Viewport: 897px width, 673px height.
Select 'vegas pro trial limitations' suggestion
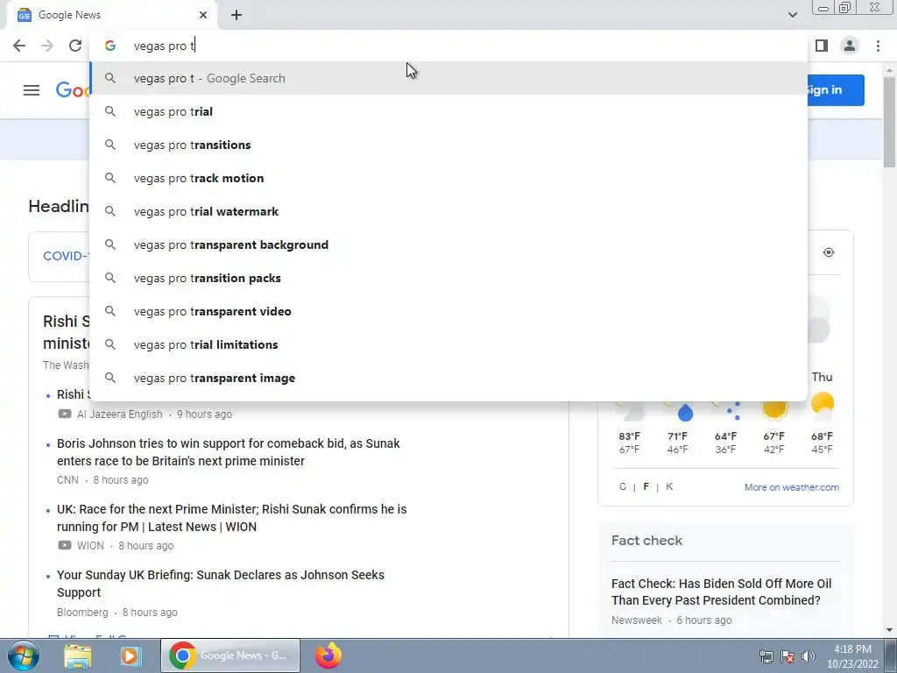(449, 344)
